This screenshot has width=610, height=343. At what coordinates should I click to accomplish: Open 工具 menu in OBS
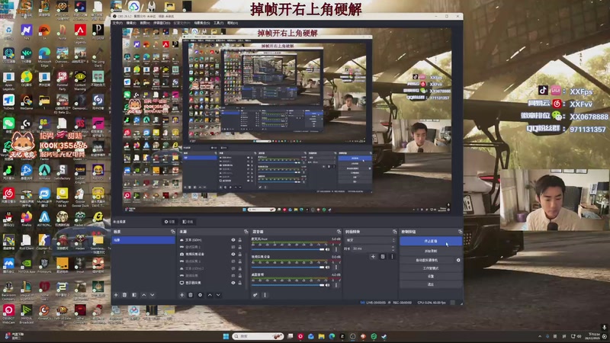tap(219, 23)
